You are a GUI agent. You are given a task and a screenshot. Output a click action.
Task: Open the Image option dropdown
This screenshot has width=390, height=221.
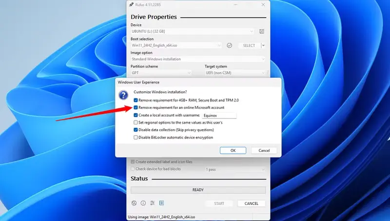(x=198, y=59)
